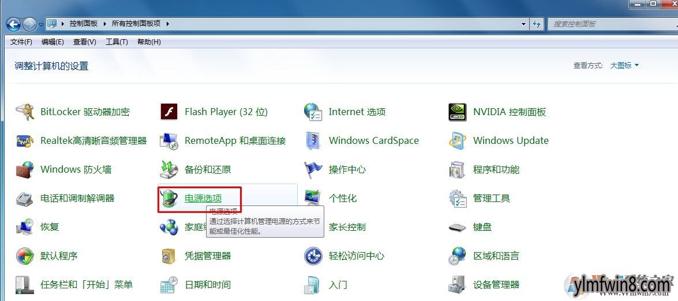Expand the arrow after 控制面板 breadcrumb

(105, 24)
